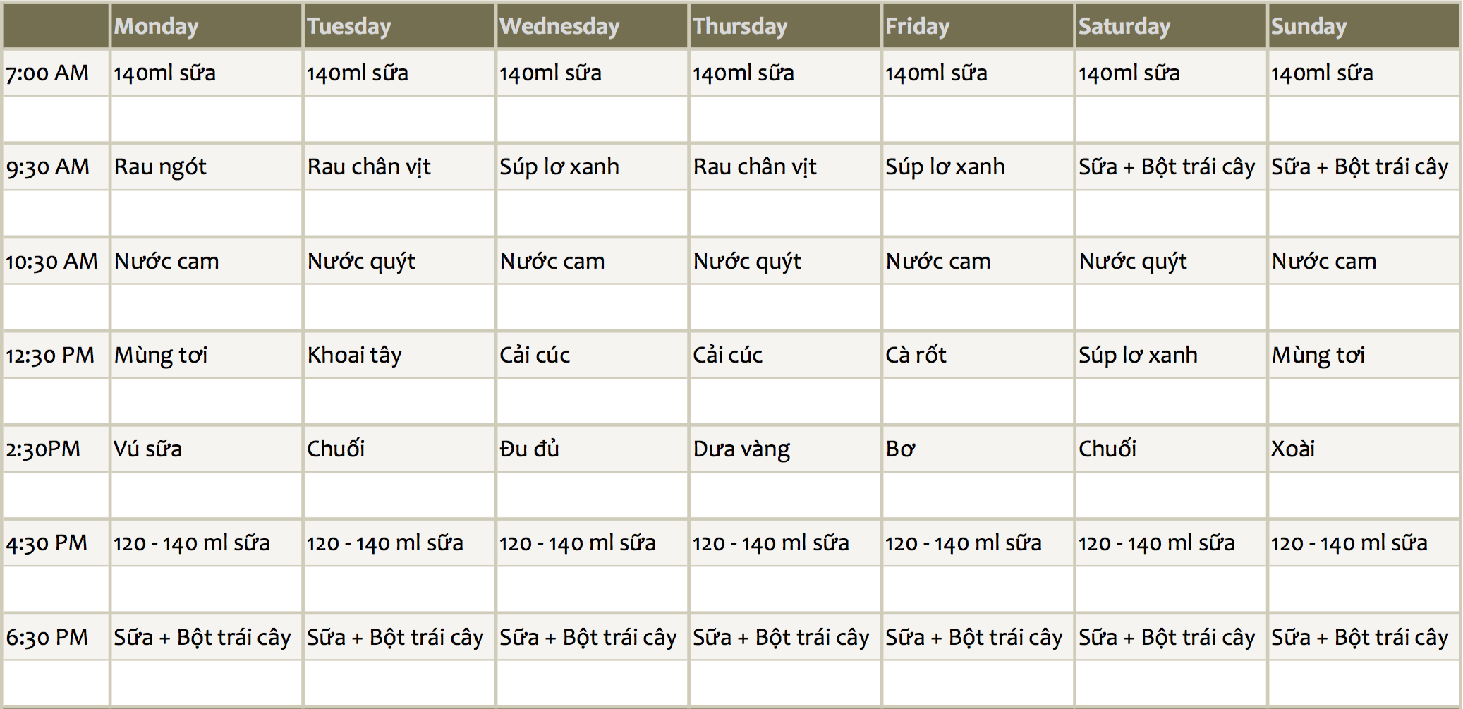Select Thursday's Dưa vàng cell
The image size is (1463, 709).
785,449
